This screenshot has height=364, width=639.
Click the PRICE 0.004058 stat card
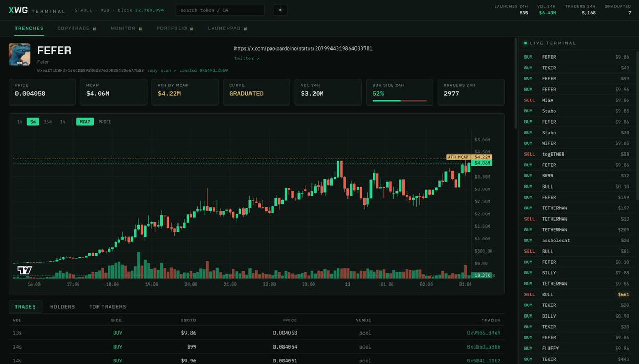pyautogui.click(x=42, y=92)
